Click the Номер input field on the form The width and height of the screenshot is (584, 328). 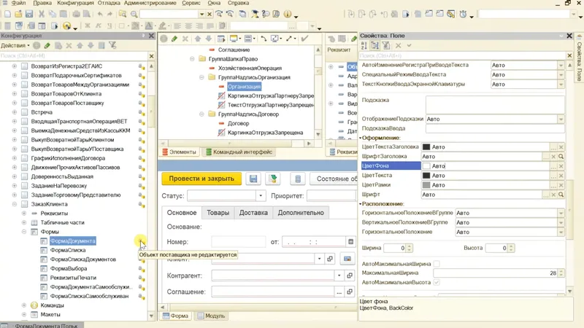tap(239, 242)
